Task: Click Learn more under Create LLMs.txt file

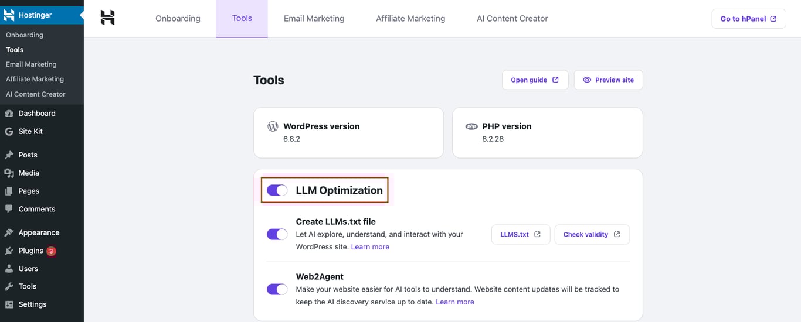Action: 370,247
